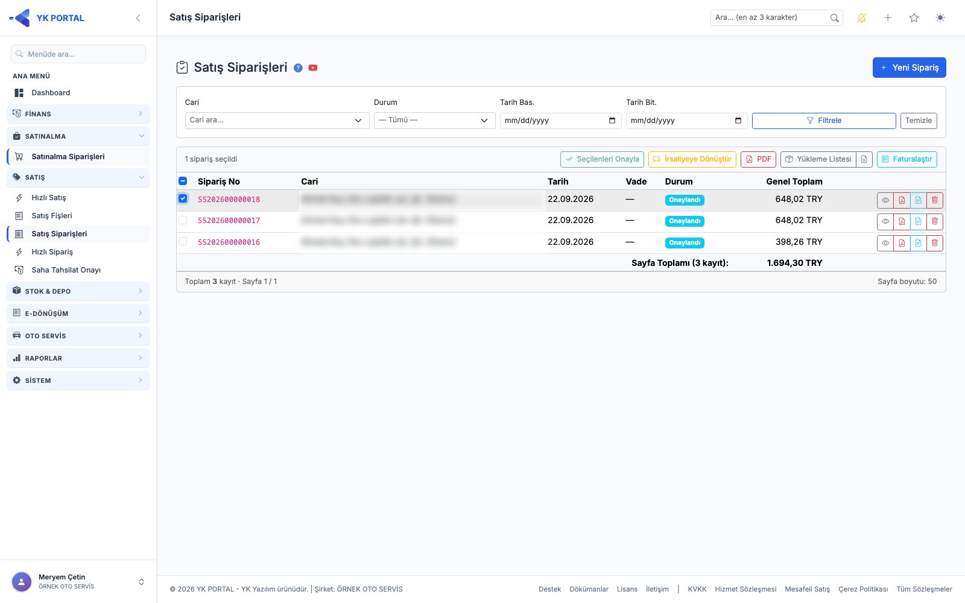This screenshot has width=965, height=603.
Task: Apply filters with the Filtrele button
Action: (x=824, y=121)
